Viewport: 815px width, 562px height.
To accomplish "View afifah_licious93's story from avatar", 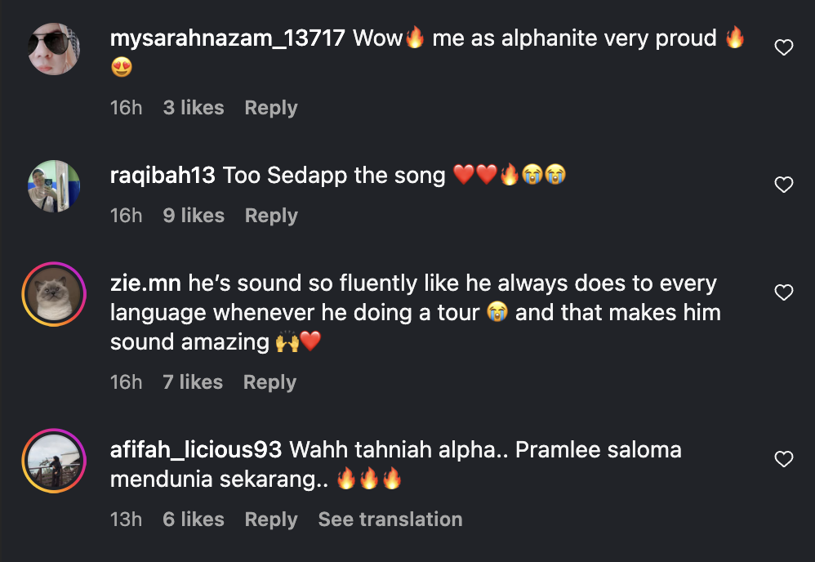I will click(54, 461).
